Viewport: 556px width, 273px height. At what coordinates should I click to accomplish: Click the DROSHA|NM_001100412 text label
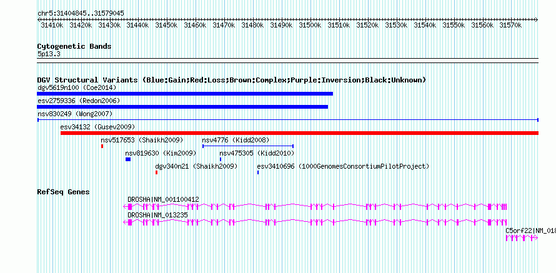[163, 200]
